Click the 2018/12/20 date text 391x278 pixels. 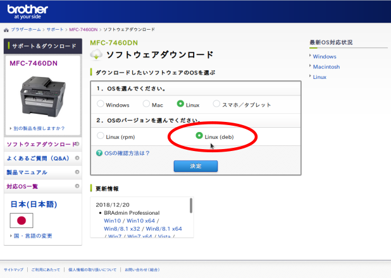[x=113, y=205]
